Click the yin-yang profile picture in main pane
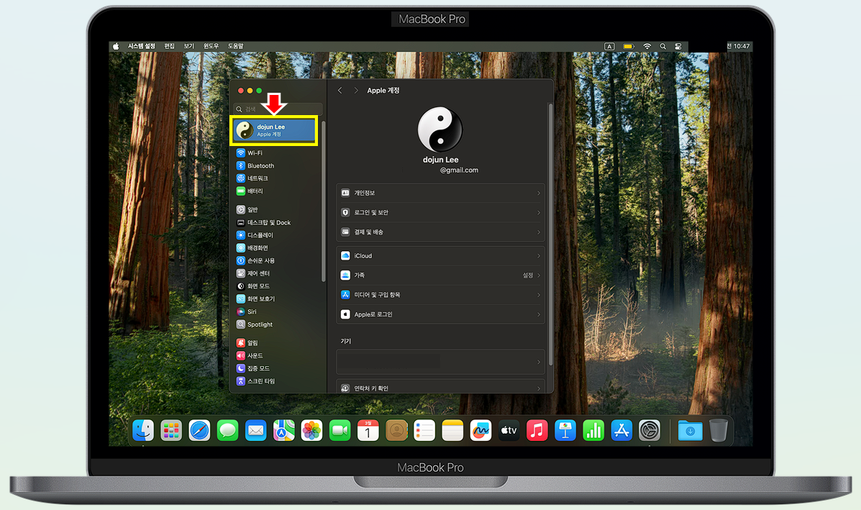861x510 pixels. (439, 129)
